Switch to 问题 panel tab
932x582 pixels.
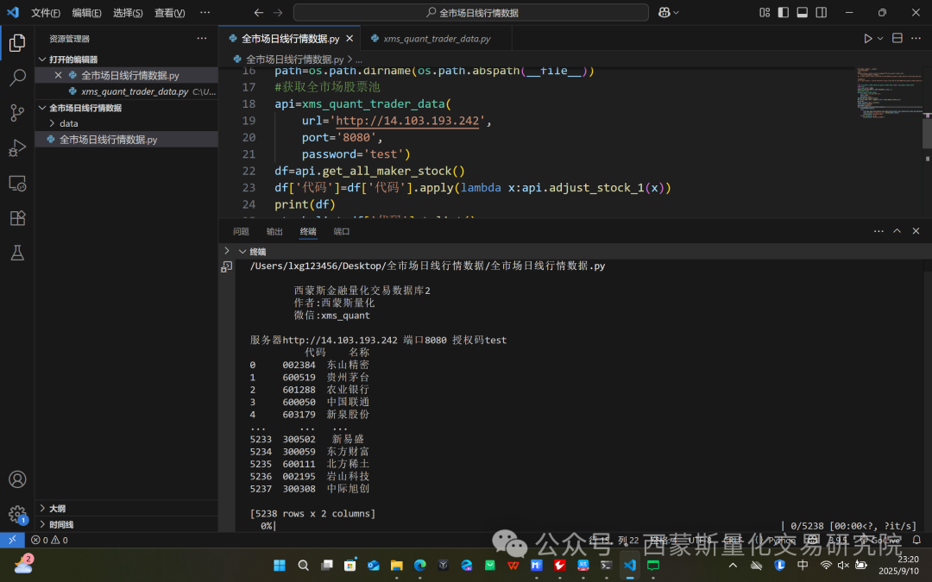(x=241, y=232)
